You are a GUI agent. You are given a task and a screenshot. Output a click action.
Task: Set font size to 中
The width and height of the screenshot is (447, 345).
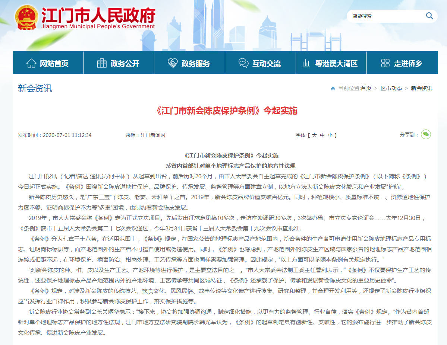322,135
